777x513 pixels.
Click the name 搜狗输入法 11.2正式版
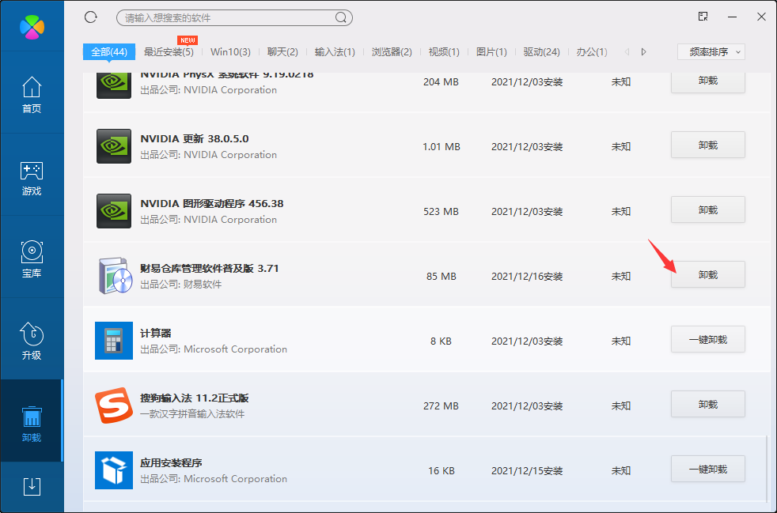point(195,398)
